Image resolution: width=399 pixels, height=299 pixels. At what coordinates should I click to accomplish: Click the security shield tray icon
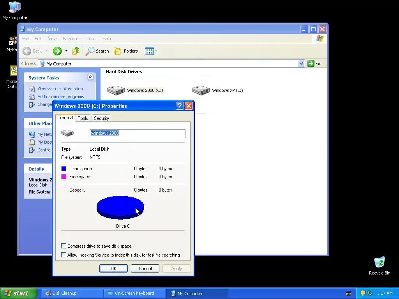(x=363, y=293)
